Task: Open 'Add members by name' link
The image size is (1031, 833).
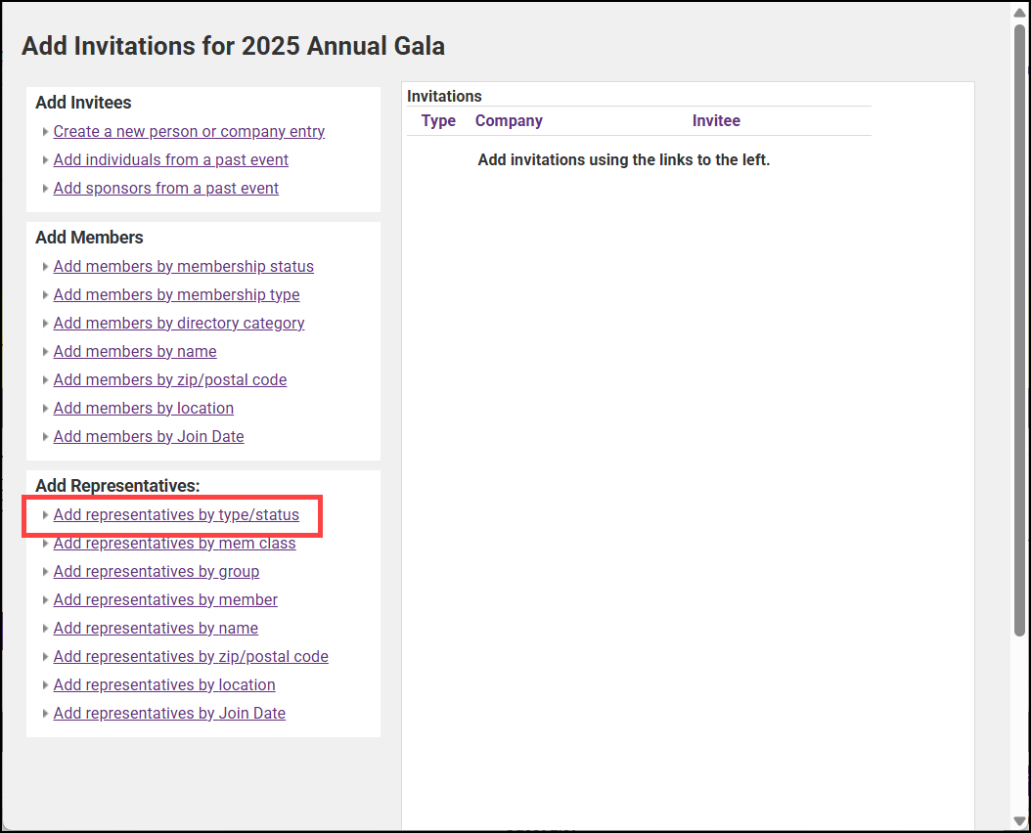Action: click(135, 351)
